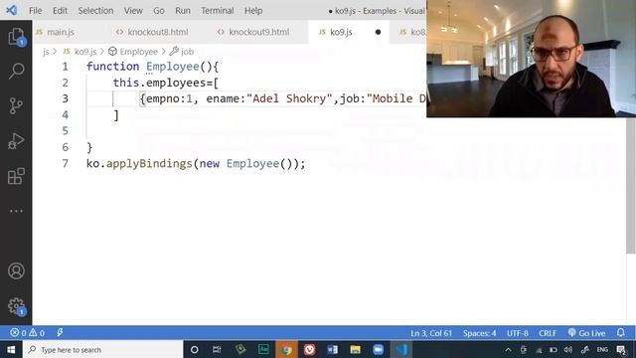Open the Edit menu
The image size is (636, 358).
point(60,11)
